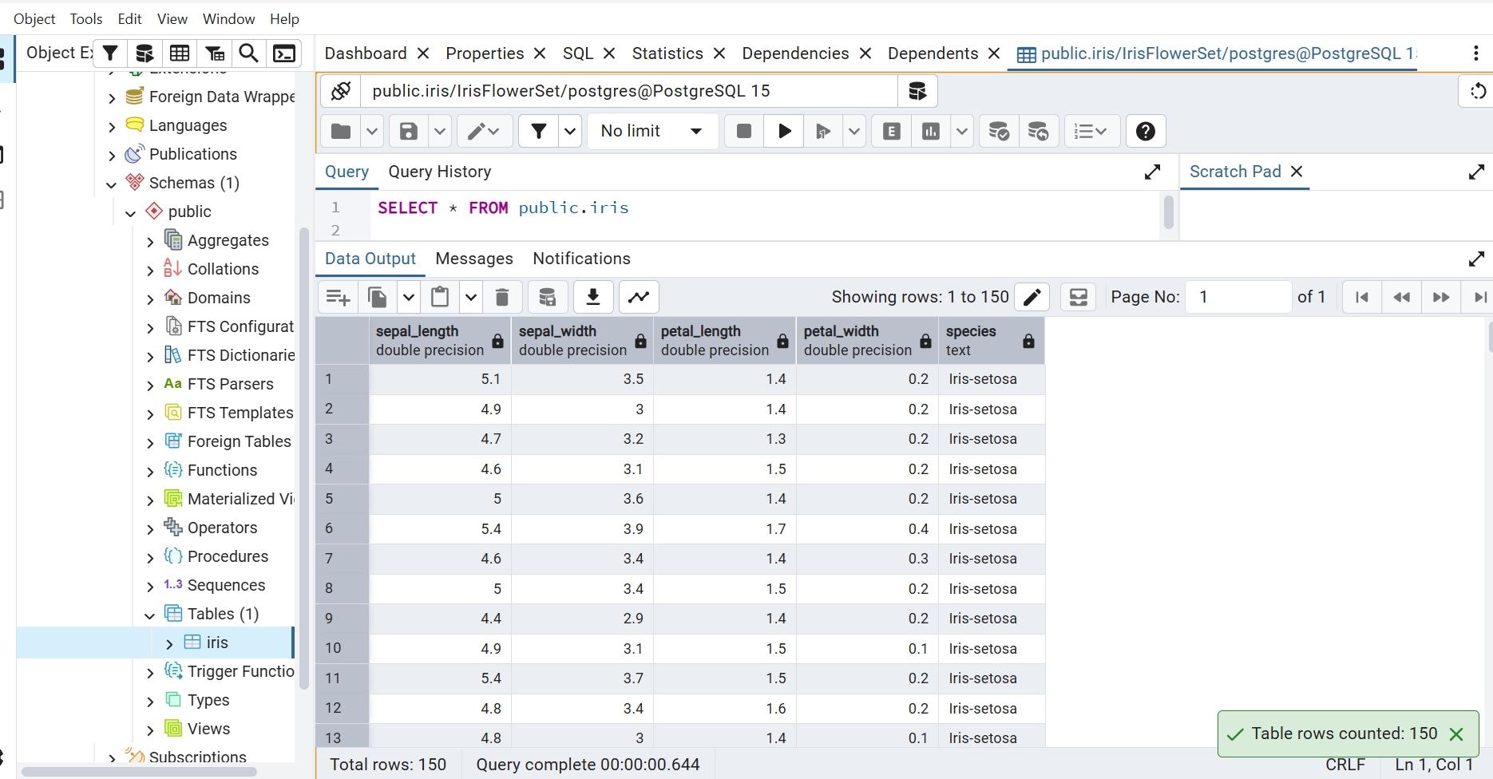
Task: Go to next page button
Action: pyautogui.click(x=1441, y=297)
